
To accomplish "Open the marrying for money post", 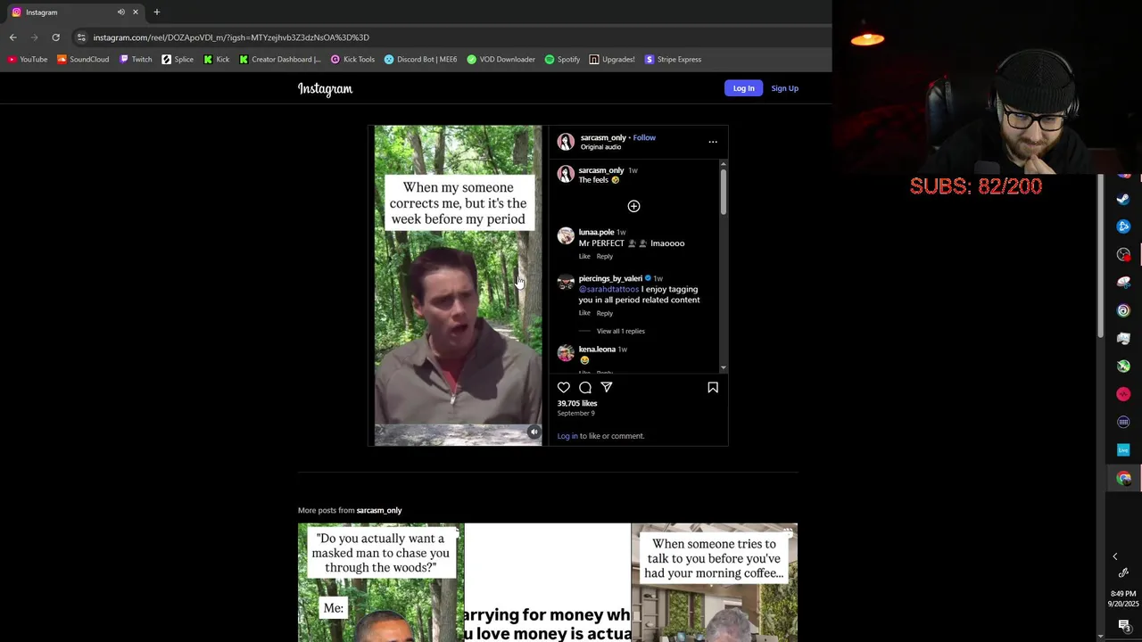I will (x=548, y=582).
